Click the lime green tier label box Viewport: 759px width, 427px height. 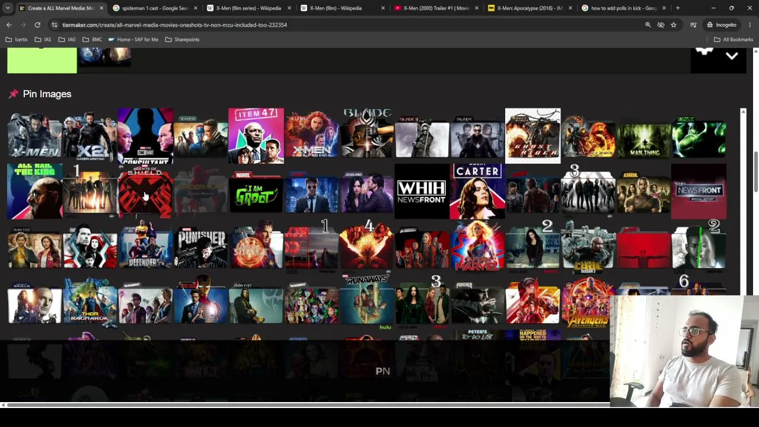click(42, 61)
